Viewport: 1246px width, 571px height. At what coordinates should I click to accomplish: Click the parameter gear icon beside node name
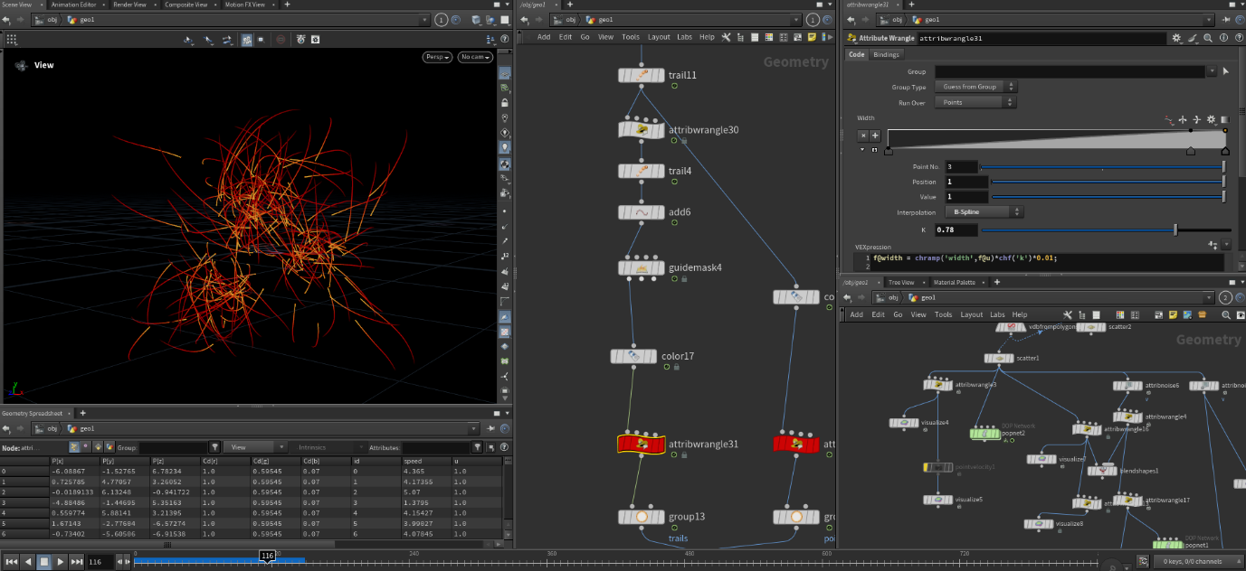1176,39
